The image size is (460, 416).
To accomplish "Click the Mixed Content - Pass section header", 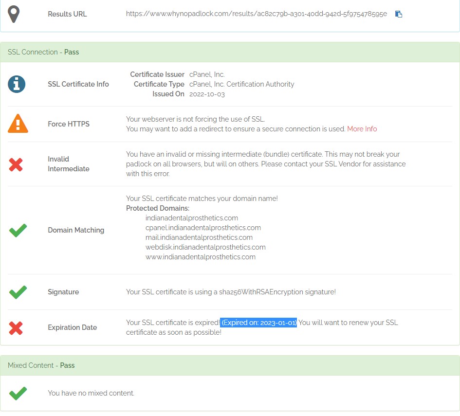I will point(41,365).
